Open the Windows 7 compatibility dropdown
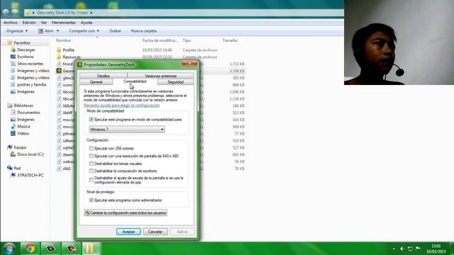Screen dimensions: 454x255 [127, 129]
